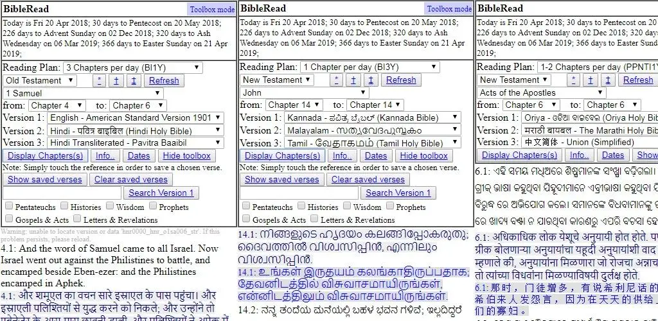
Task: Click Hide toolbox in the first panel
Action: coord(187,155)
